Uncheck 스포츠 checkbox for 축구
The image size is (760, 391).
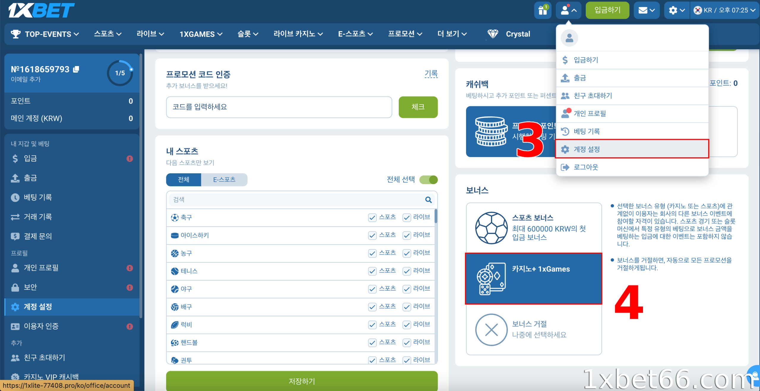(x=372, y=217)
